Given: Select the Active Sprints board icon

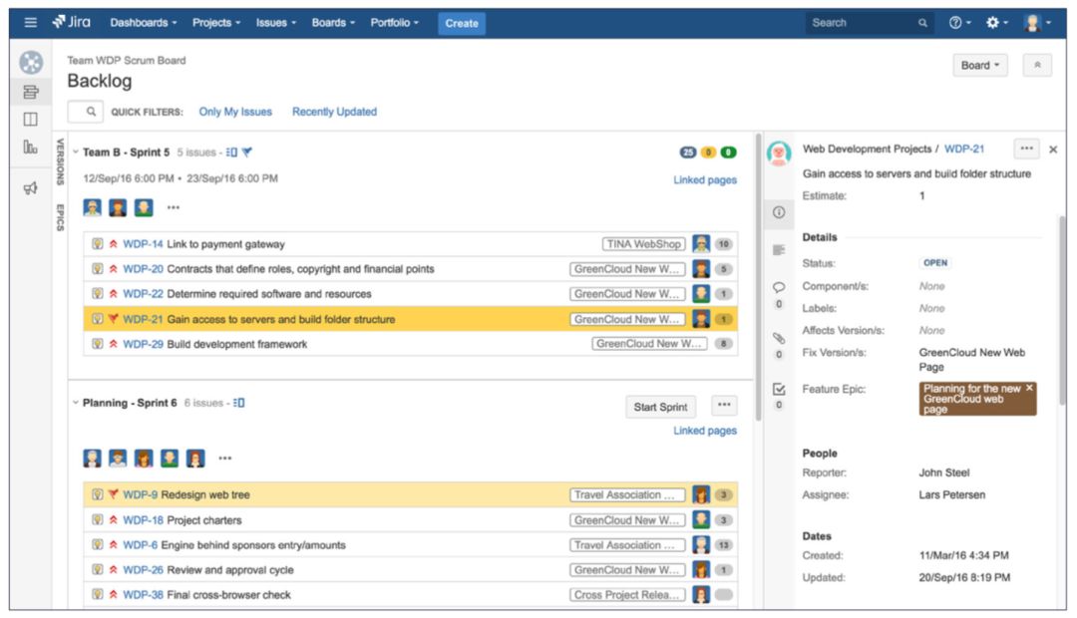Looking at the screenshot, I should coord(33,119).
